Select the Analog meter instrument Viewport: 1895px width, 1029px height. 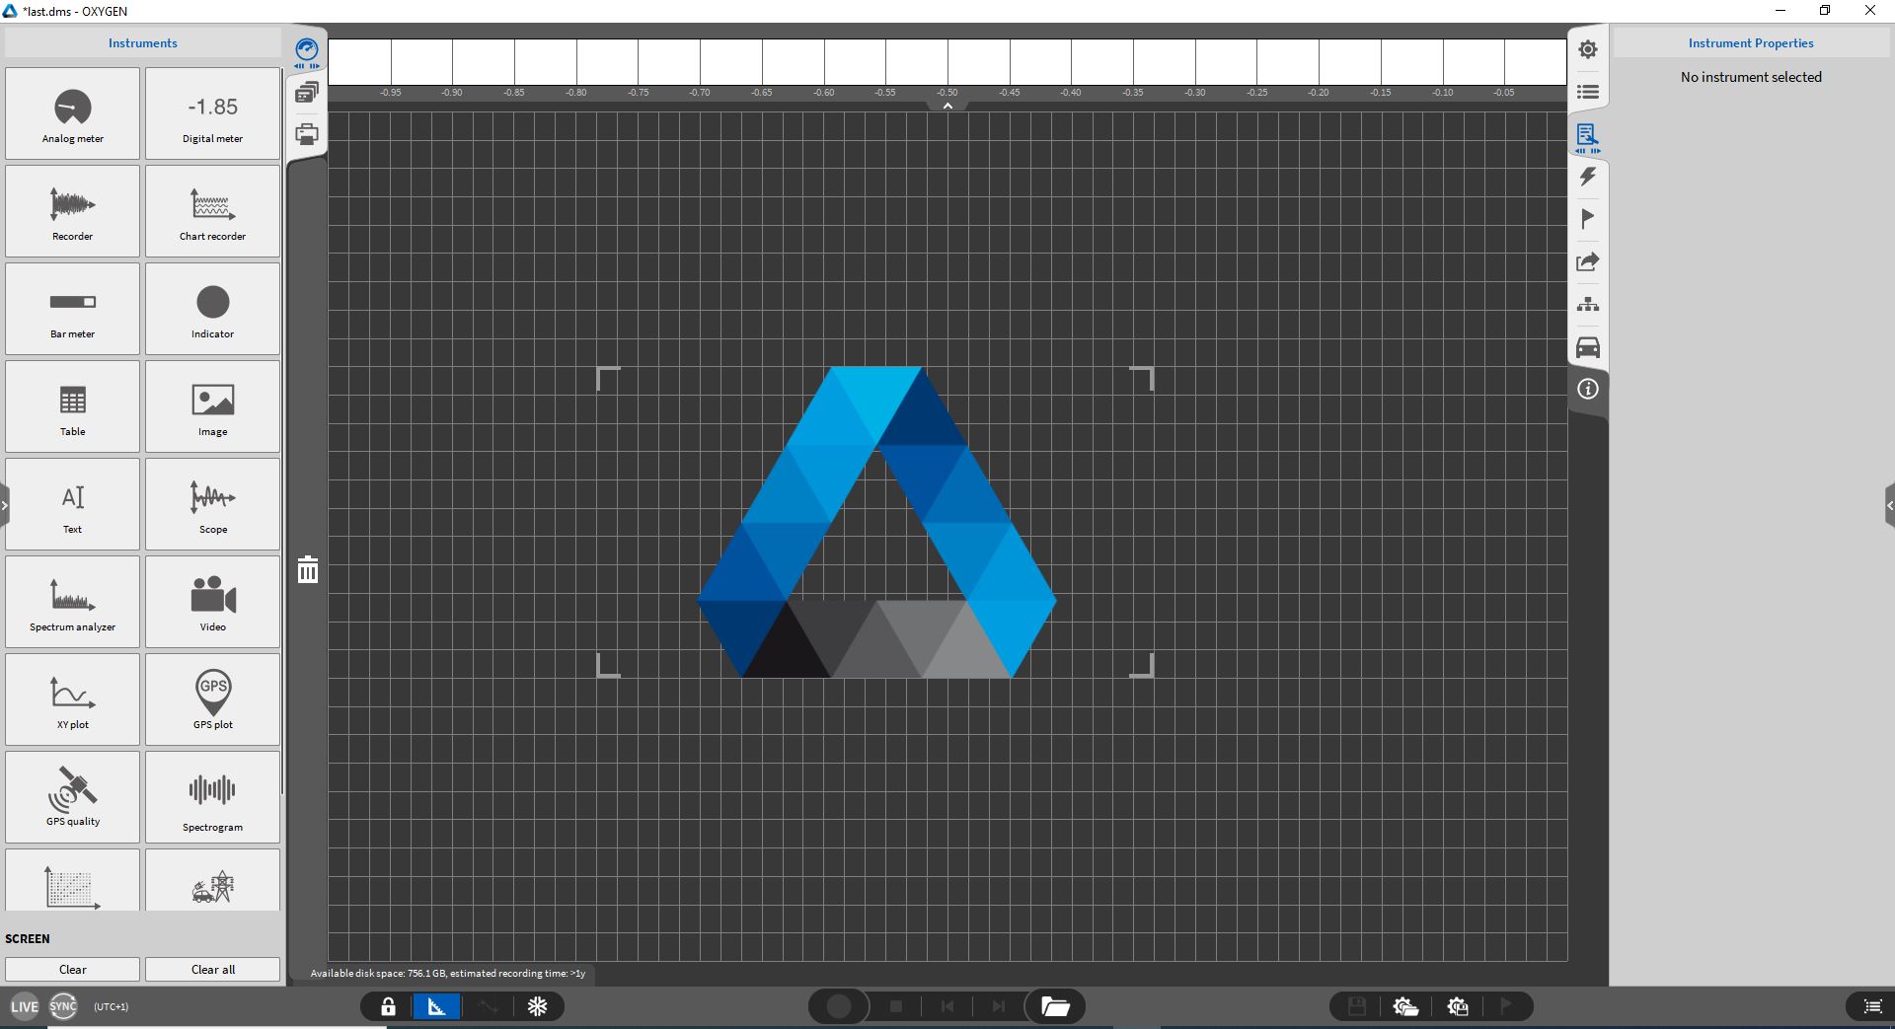coord(73,113)
